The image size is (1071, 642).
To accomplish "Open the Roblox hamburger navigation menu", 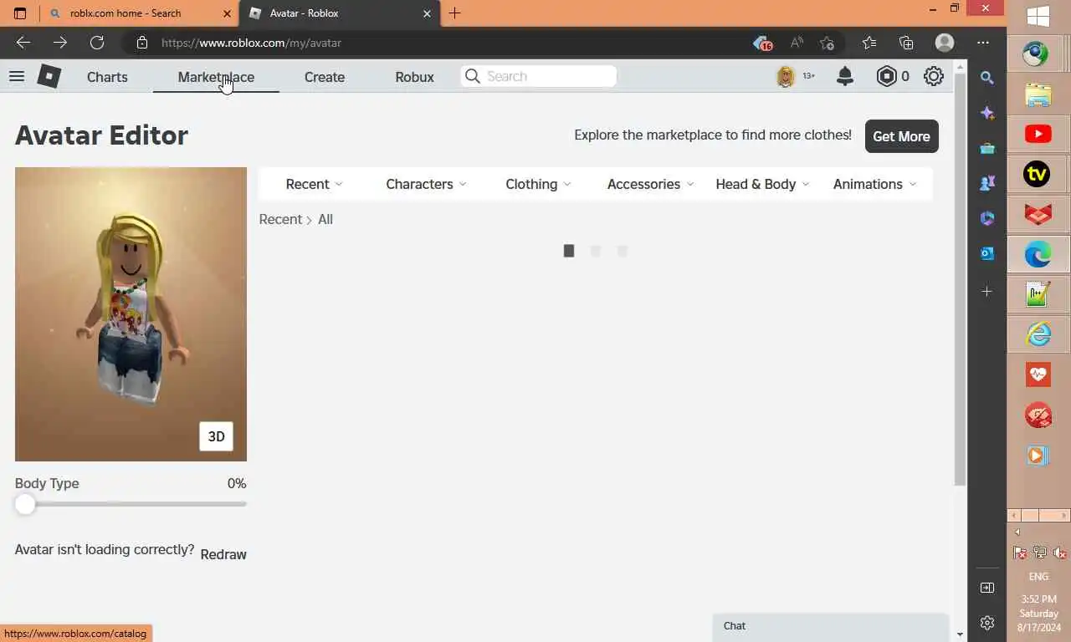I will [x=17, y=76].
